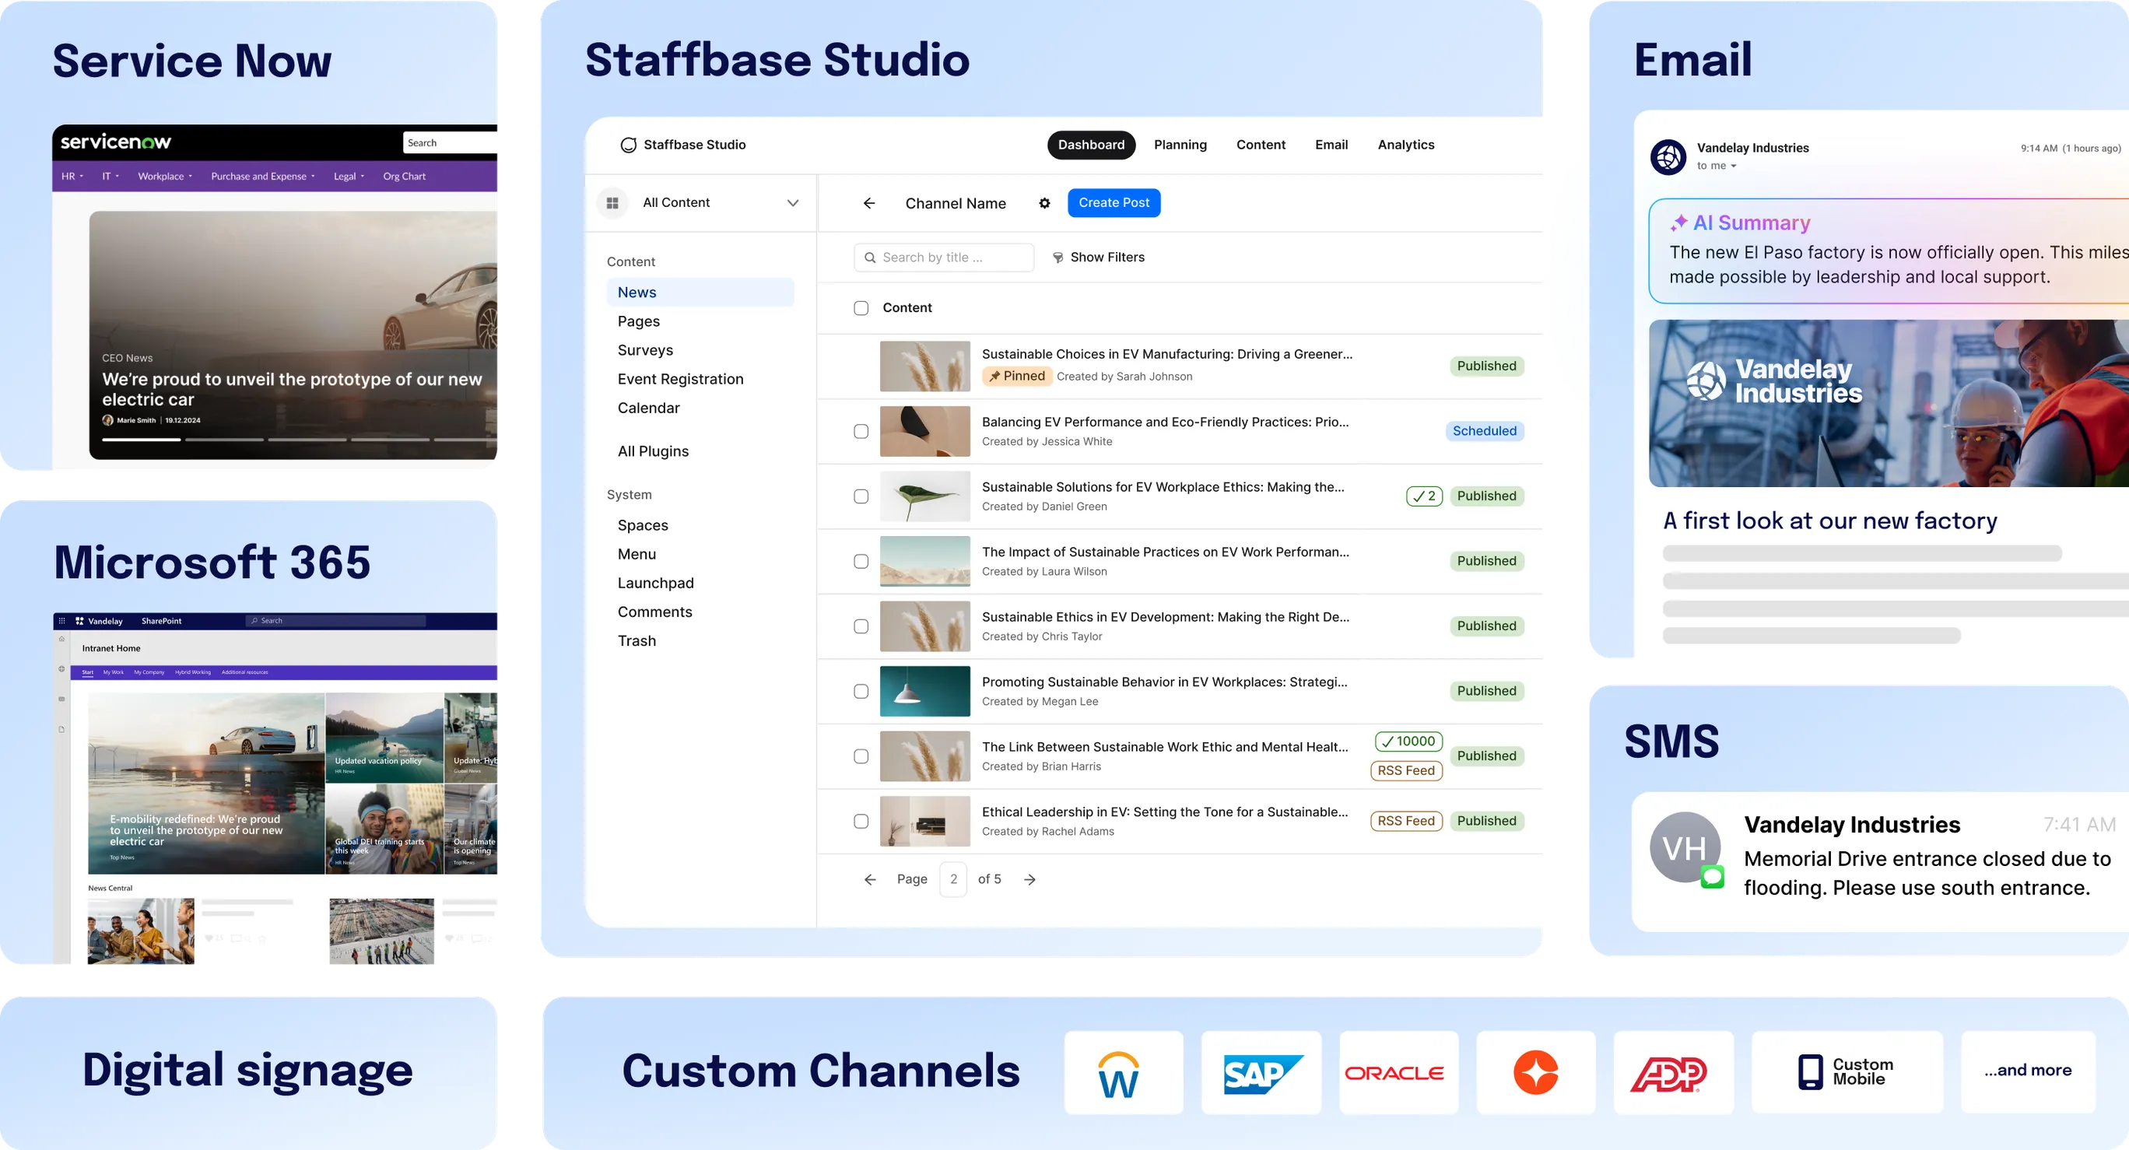Click RSS Feed tag on Rachel Adams post
Image resolution: width=2129 pixels, height=1150 pixels.
point(1406,821)
